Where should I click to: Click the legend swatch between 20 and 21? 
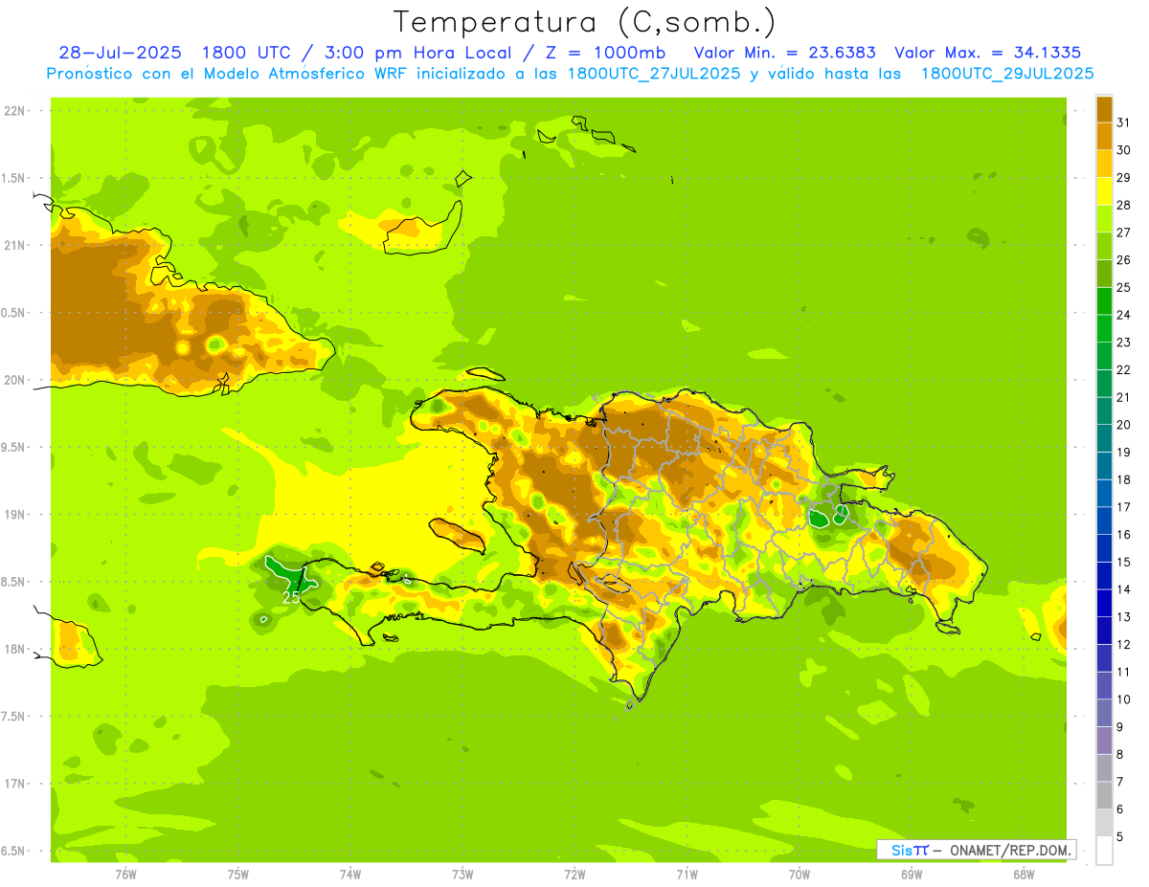(x=1104, y=411)
